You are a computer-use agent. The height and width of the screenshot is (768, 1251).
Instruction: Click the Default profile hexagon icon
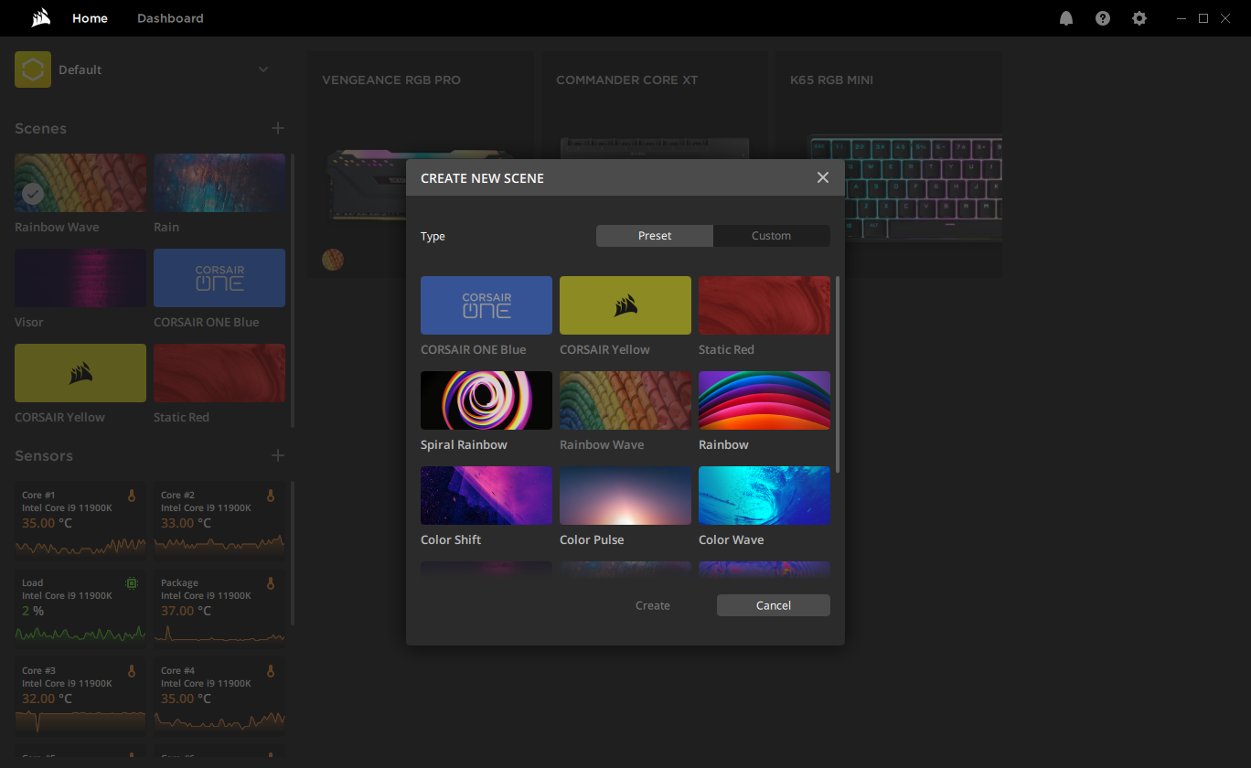(x=33, y=69)
